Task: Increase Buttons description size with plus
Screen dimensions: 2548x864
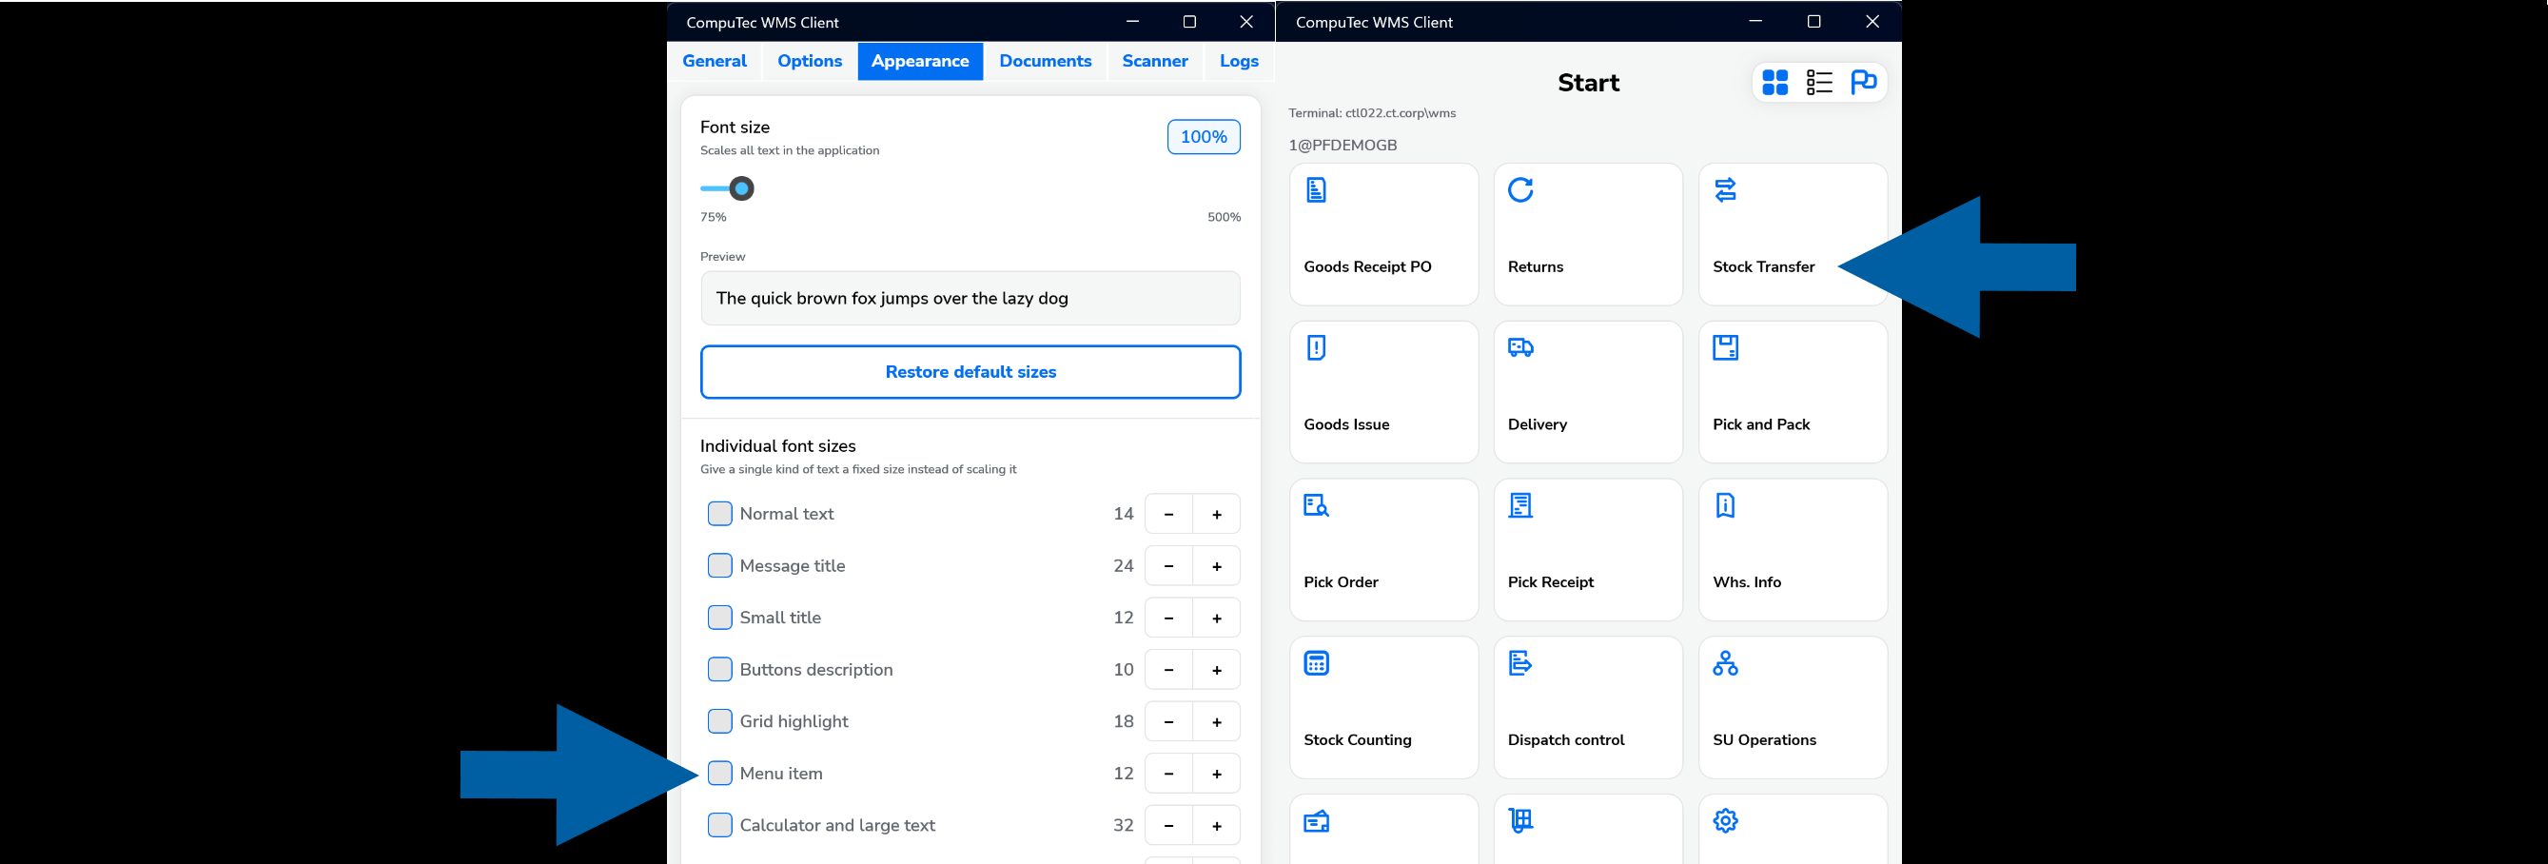Action: coord(1217,670)
